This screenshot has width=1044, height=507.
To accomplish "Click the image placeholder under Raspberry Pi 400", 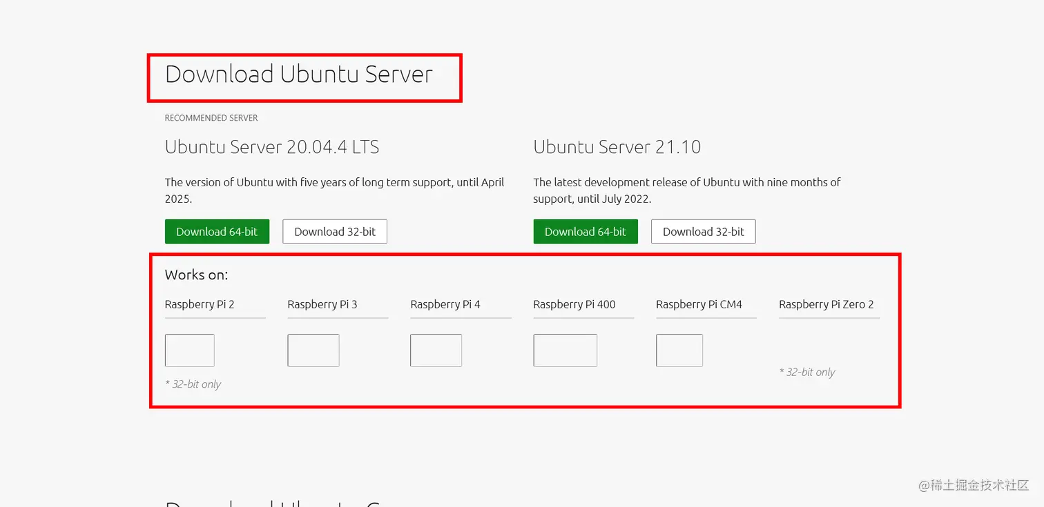I will [x=565, y=350].
